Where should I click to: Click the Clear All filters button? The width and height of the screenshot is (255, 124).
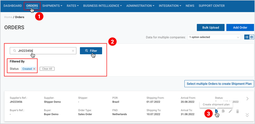[x=47, y=69]
